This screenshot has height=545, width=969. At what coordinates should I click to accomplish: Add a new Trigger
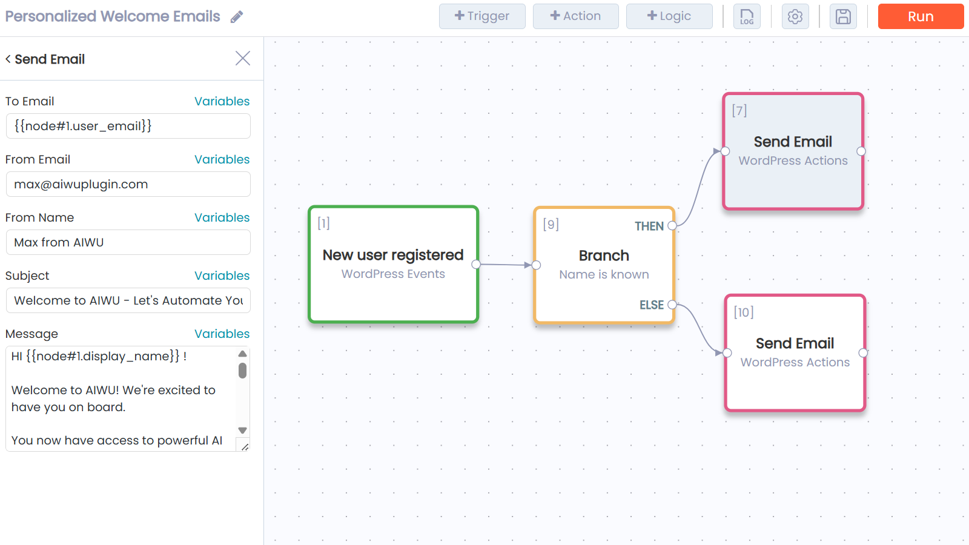click(x=482, y=16)
